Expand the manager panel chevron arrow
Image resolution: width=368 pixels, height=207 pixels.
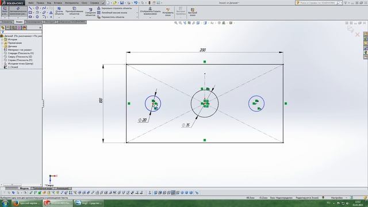point(40,28)
